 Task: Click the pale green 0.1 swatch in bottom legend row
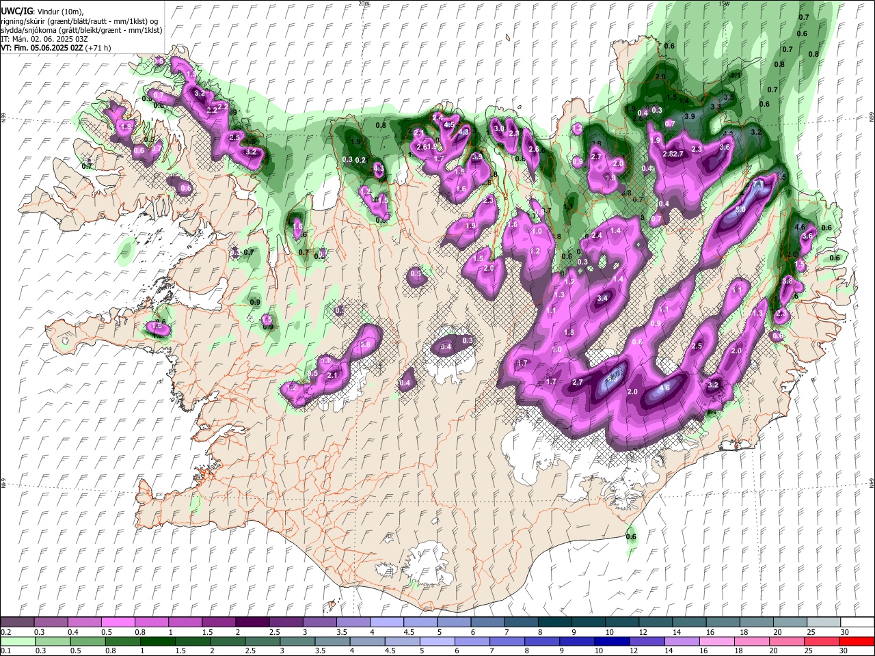tap(18, 641)
